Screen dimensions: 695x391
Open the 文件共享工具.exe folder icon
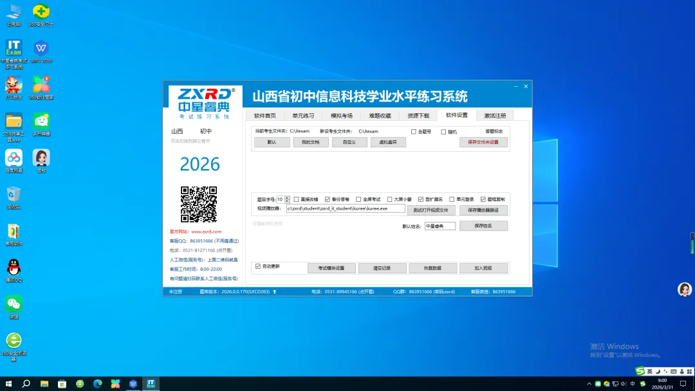(14, 127)
